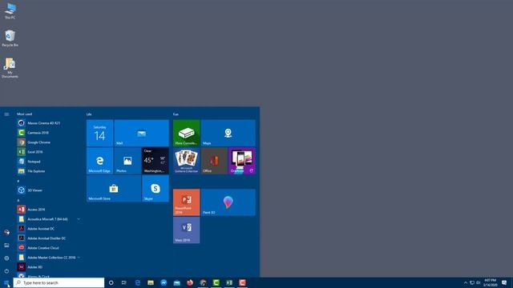Screen dimensions: 513x288
Task: Open the volume icon in system tray
Action: coord(479,282)
